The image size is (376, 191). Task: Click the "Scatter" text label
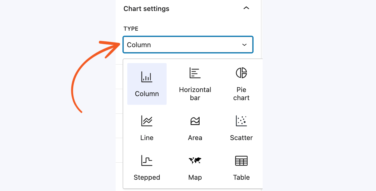tap(241, 138)
